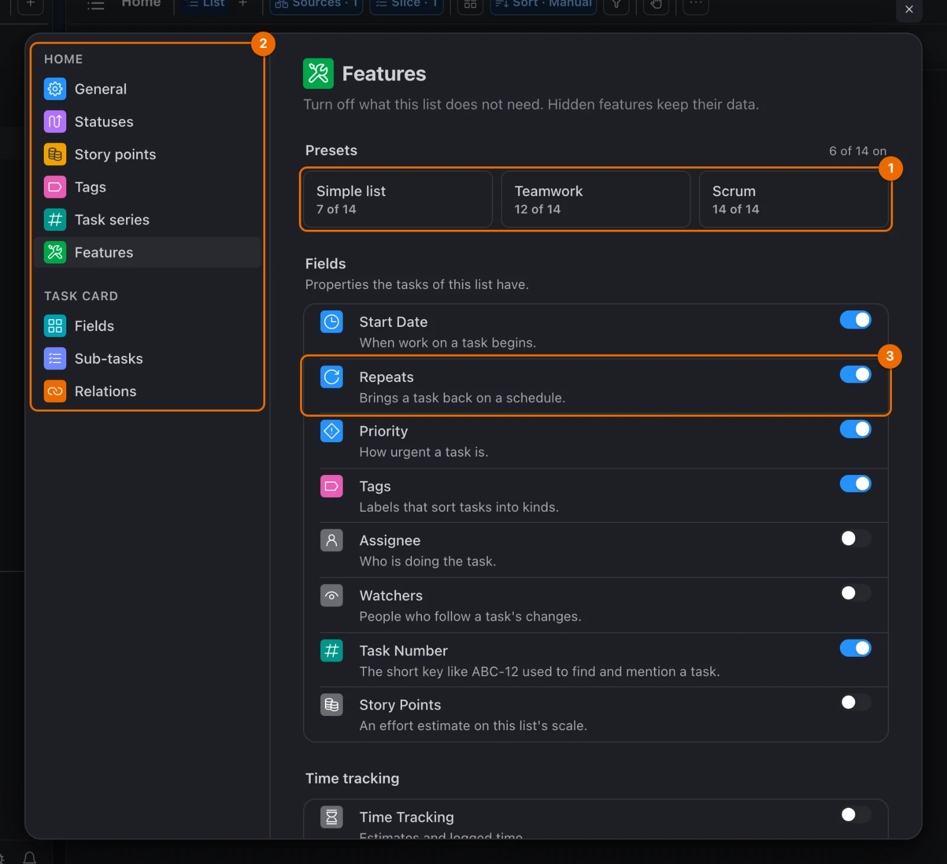
Task: Switch off the Priority toggle
Action: pos(855,429)
